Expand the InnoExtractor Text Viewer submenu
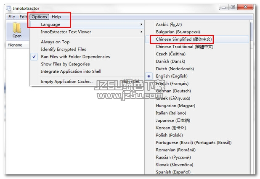The image size is (260, 179). coord(87,32)
